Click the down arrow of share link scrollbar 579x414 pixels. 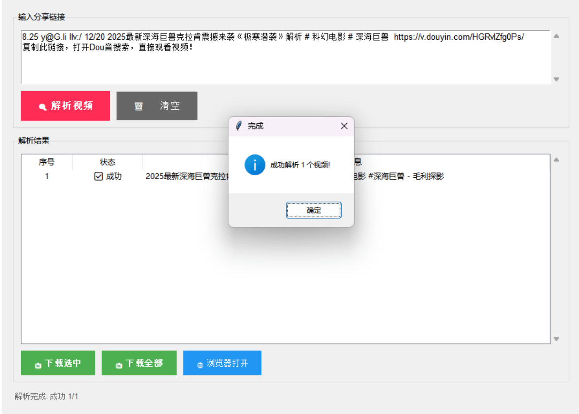pos(556,79)
